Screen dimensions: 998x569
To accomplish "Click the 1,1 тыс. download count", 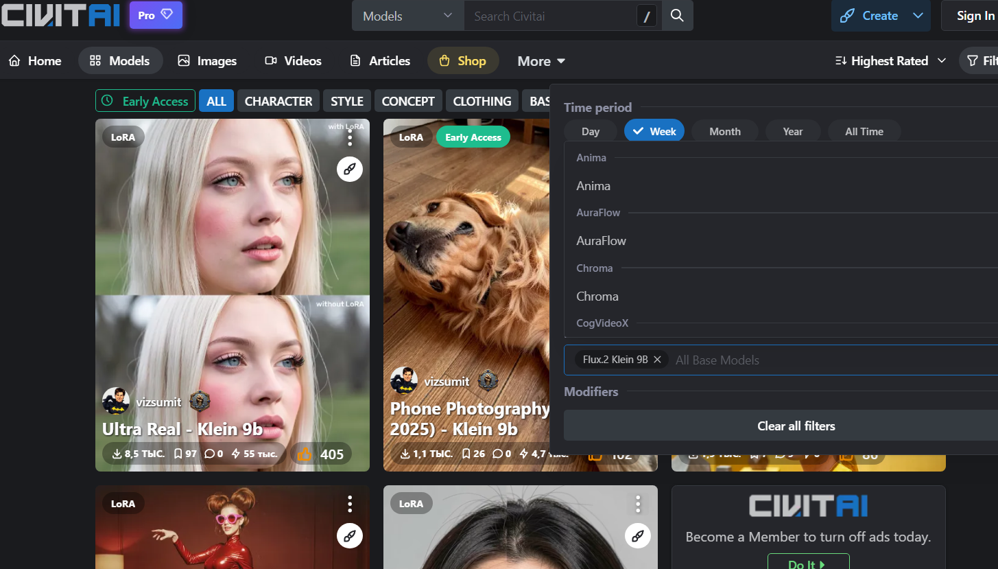I will coord(426,454).
